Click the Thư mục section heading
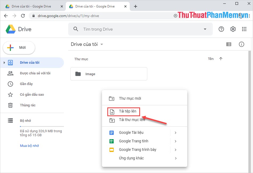Image resolution: width=253 pixels, height=173 pixels. pos(81,59)
